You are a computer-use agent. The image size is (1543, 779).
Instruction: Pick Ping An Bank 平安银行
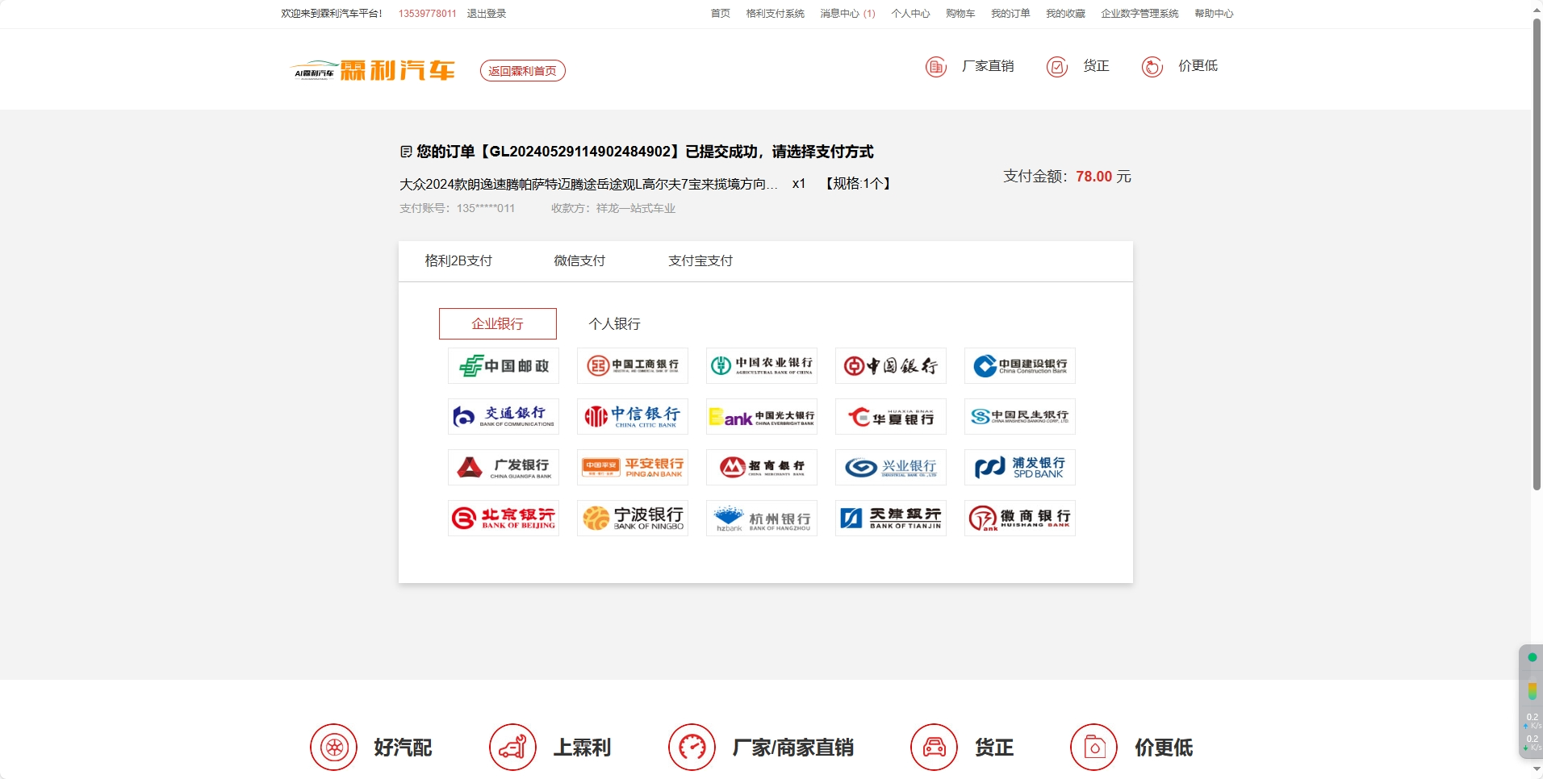pos(633,467)
